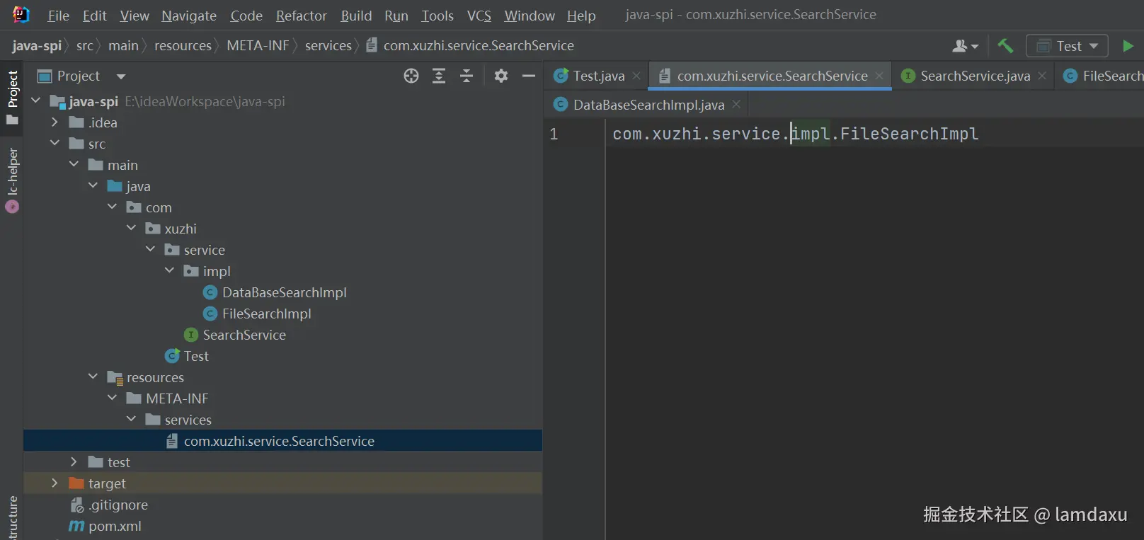Open the Tools menu
Viewport: 1144px width, 540px height.
[437, 16]
